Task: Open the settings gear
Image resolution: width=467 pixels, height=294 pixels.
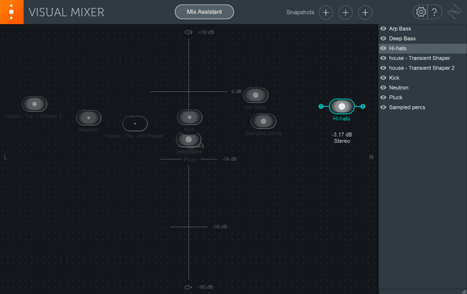Action: pyautogui.click(x=420, y=12)
